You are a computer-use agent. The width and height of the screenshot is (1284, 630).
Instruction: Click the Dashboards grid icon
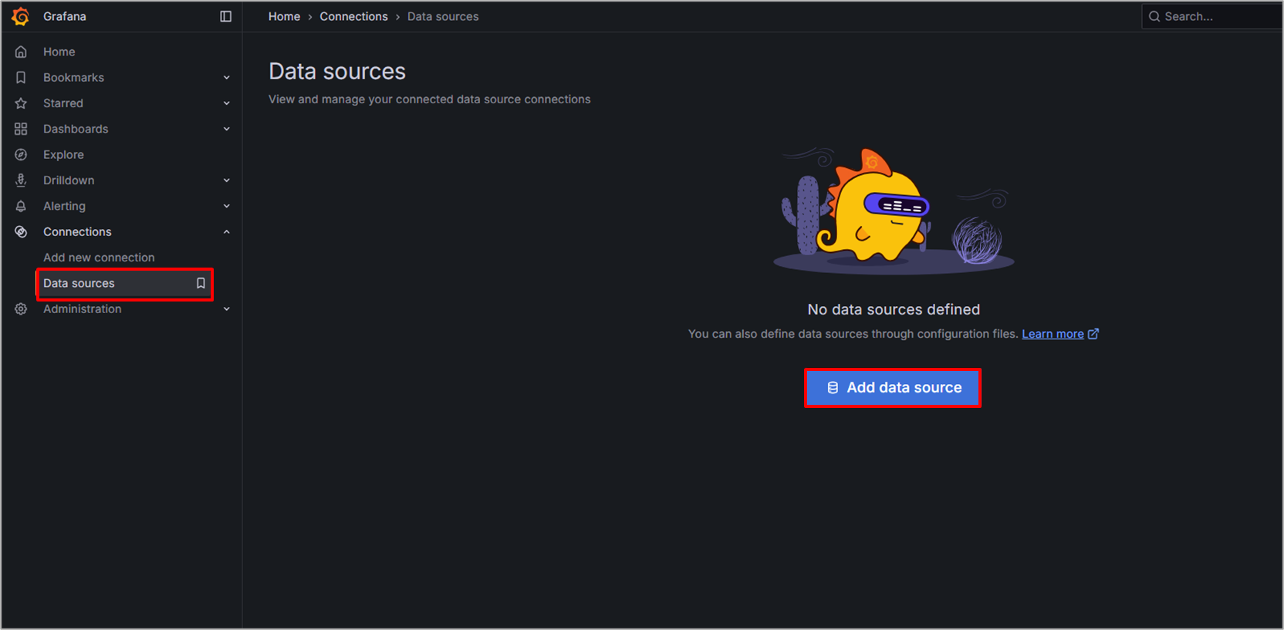click(21, 129)
